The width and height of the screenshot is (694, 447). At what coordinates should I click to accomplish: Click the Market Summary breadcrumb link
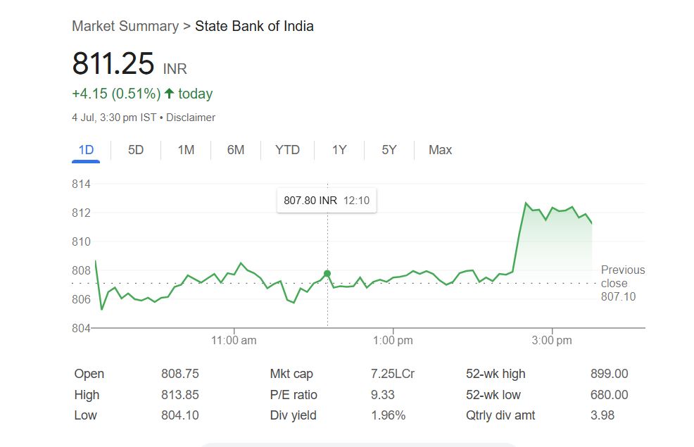(125, 27)
